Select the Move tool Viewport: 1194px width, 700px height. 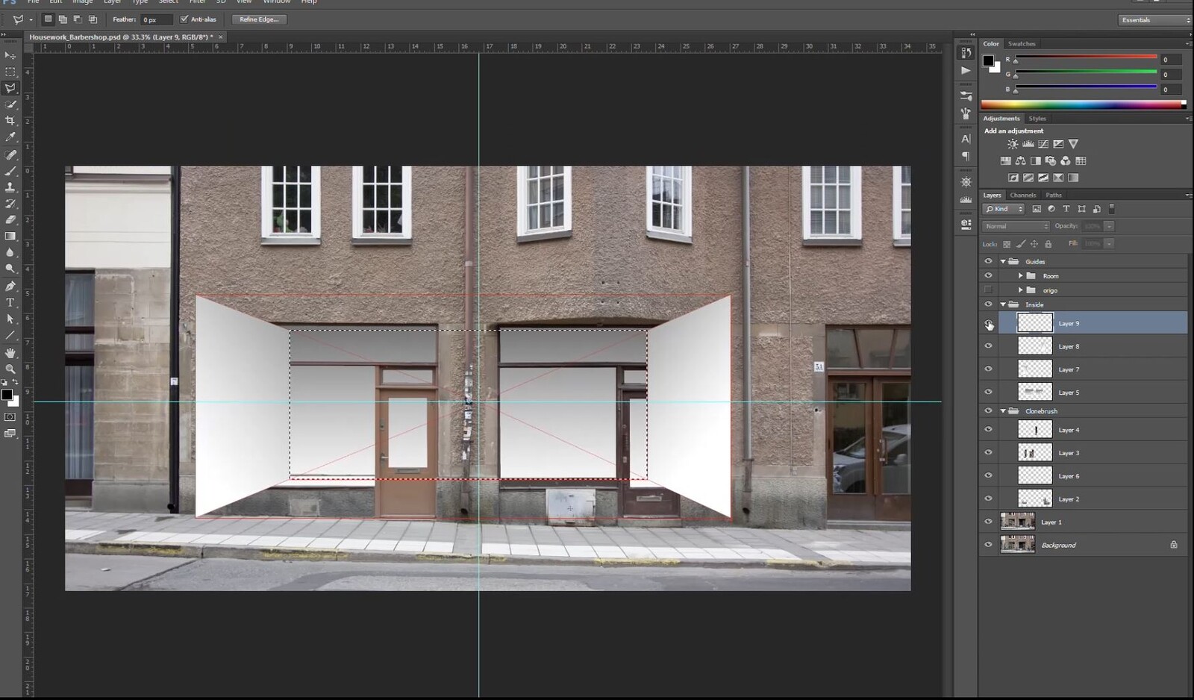10,56
